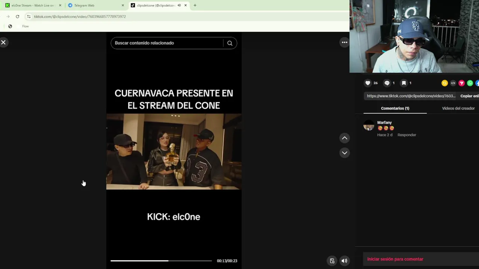The width and height of the screenshot is (479, 269).
Task: Open a new browser tab
Action: coord(195,6)
